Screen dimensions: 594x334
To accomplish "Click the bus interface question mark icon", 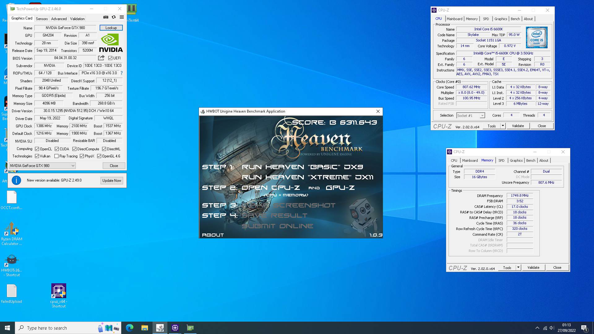I will 122,73.
